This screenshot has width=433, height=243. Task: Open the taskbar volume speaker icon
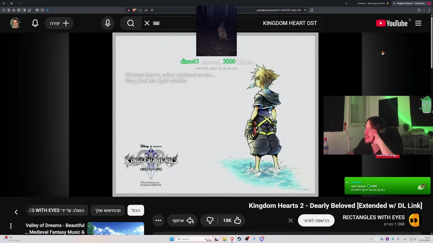click(415, 239)
